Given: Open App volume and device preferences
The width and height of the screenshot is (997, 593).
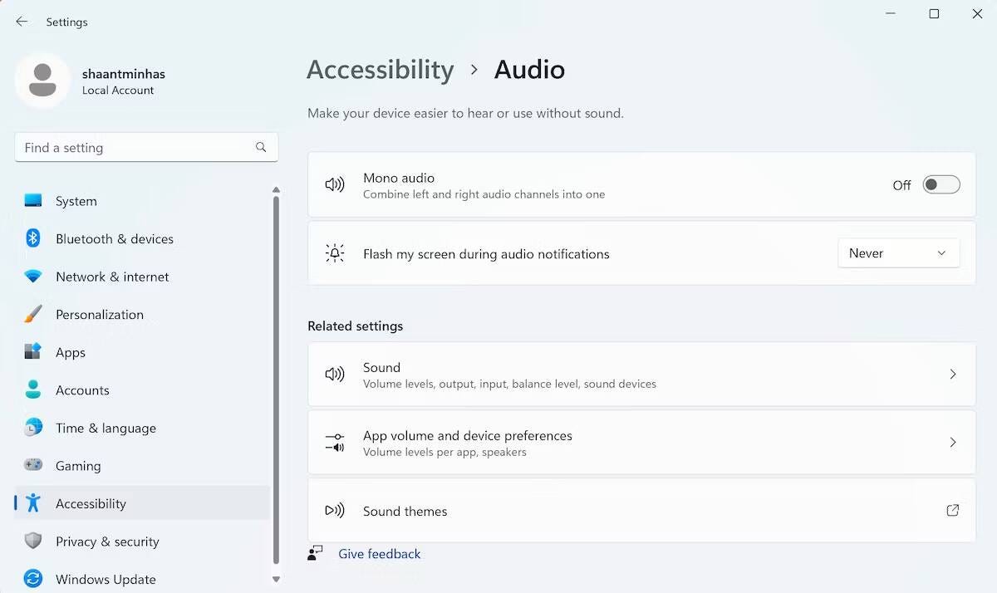Looking at the screenshot, I should point(641,442).
